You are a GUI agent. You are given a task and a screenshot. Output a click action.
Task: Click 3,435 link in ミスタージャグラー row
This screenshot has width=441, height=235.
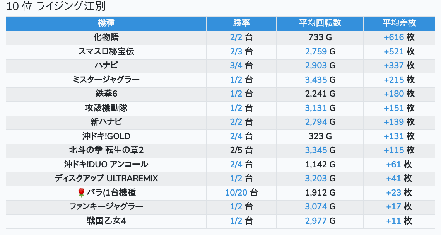pos(316,80)
